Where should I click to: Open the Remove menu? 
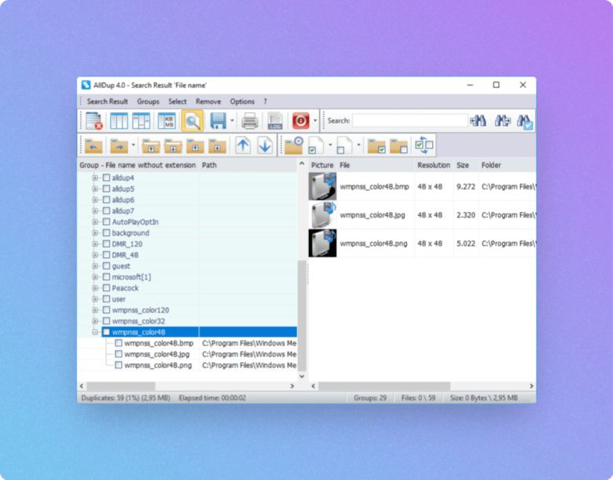coord(208,101)
